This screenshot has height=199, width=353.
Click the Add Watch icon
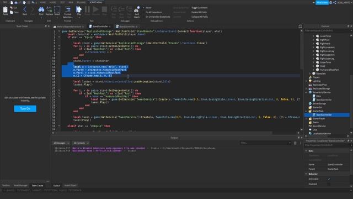tap(137, 9)
